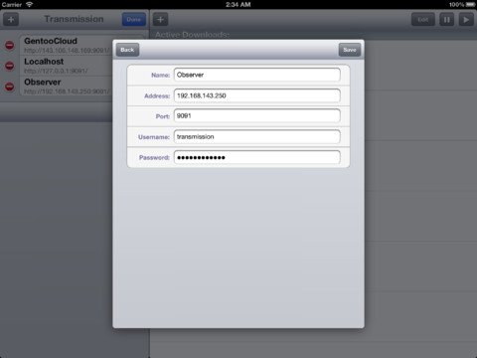Screen dimensions: 477x358
Task: Select the Observer server row
Action: coord(67,87)
